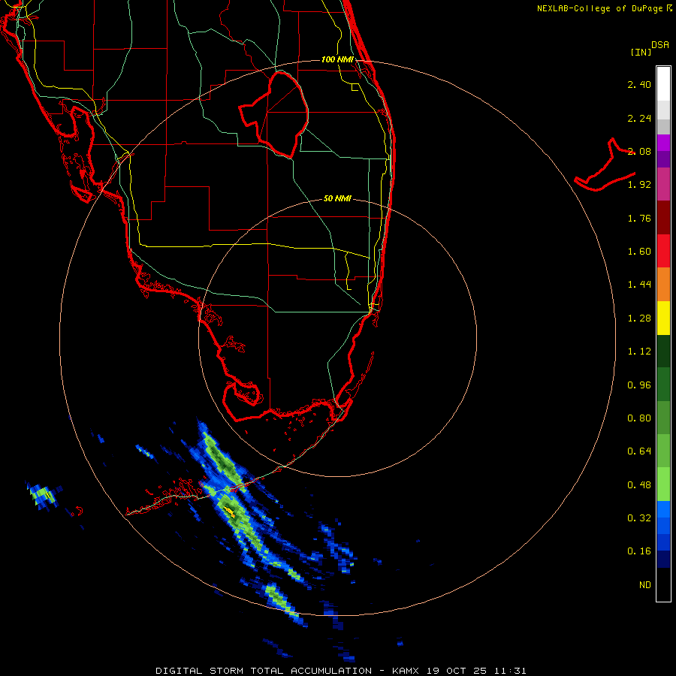Click the ND legend label
This screenshot has width=676, height=676.
(x=645, y=585)
